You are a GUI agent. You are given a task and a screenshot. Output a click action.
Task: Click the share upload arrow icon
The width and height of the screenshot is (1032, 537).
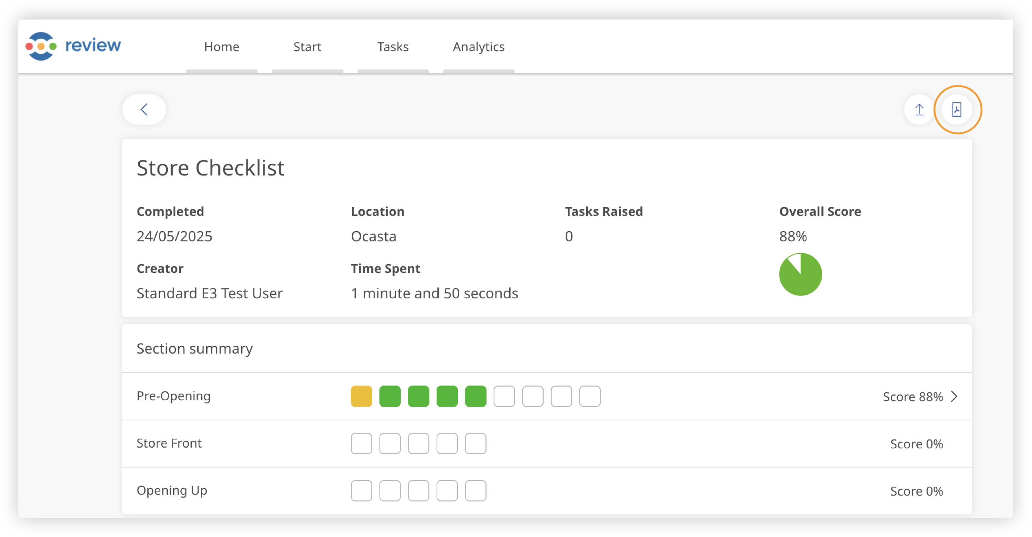(x=919, y=109)
